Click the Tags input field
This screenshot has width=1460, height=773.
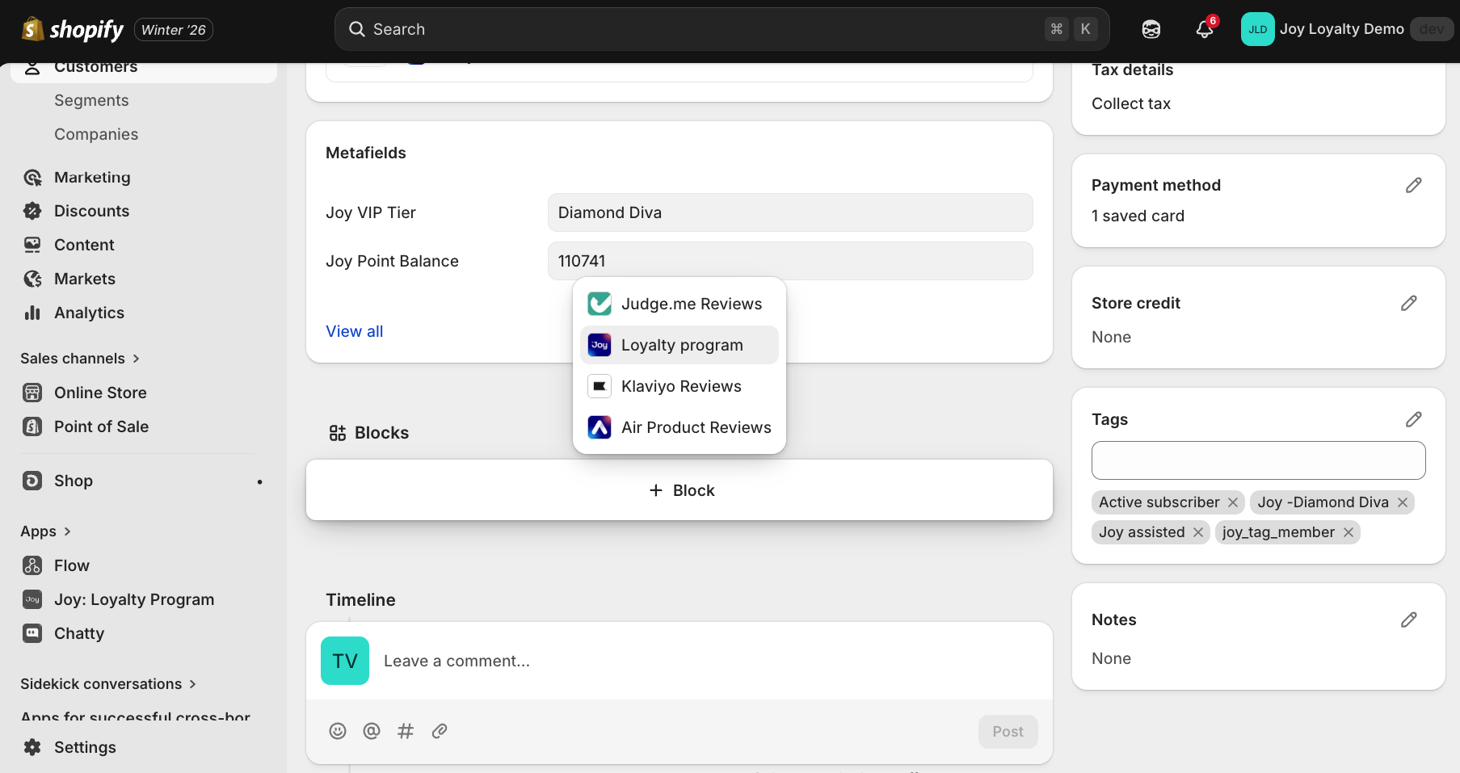click(1258, 460)
